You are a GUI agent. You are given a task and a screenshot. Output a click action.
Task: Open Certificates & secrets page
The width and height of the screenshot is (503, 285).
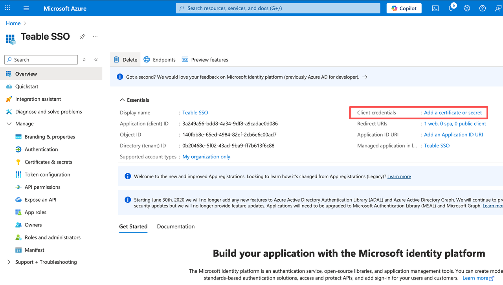tap(48, 162)
